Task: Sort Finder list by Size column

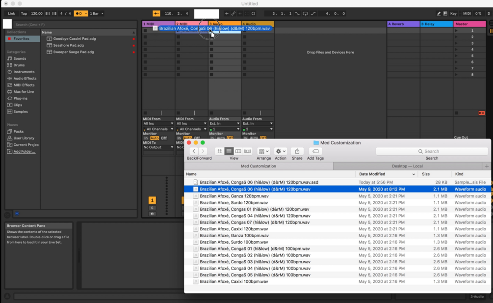Action: pyautogui.click(x=435, y=174)
